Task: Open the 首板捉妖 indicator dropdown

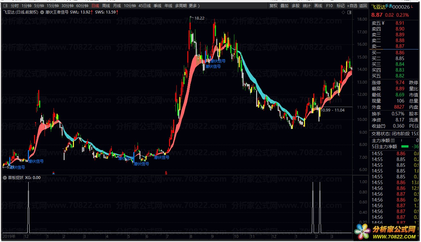Action: (5, 177)
